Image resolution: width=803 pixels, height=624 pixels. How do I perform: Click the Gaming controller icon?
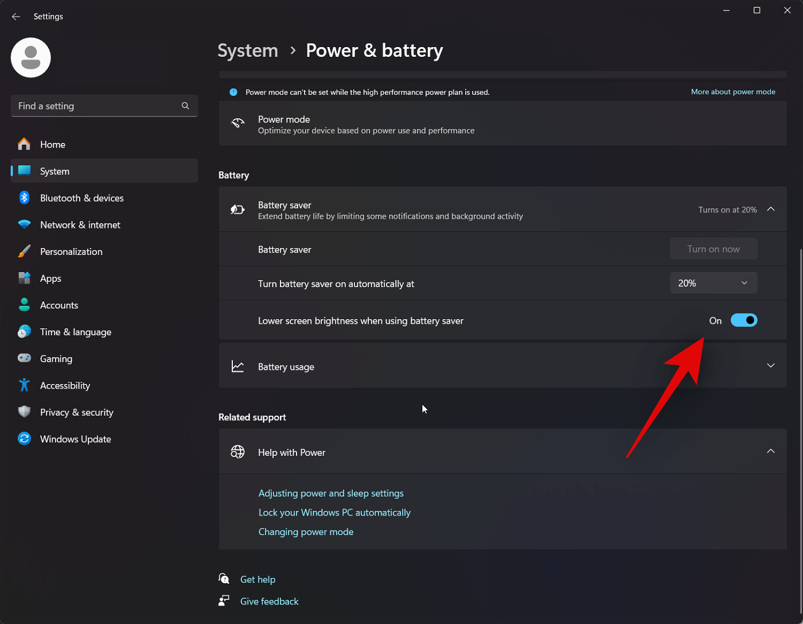tap(24, 358)
